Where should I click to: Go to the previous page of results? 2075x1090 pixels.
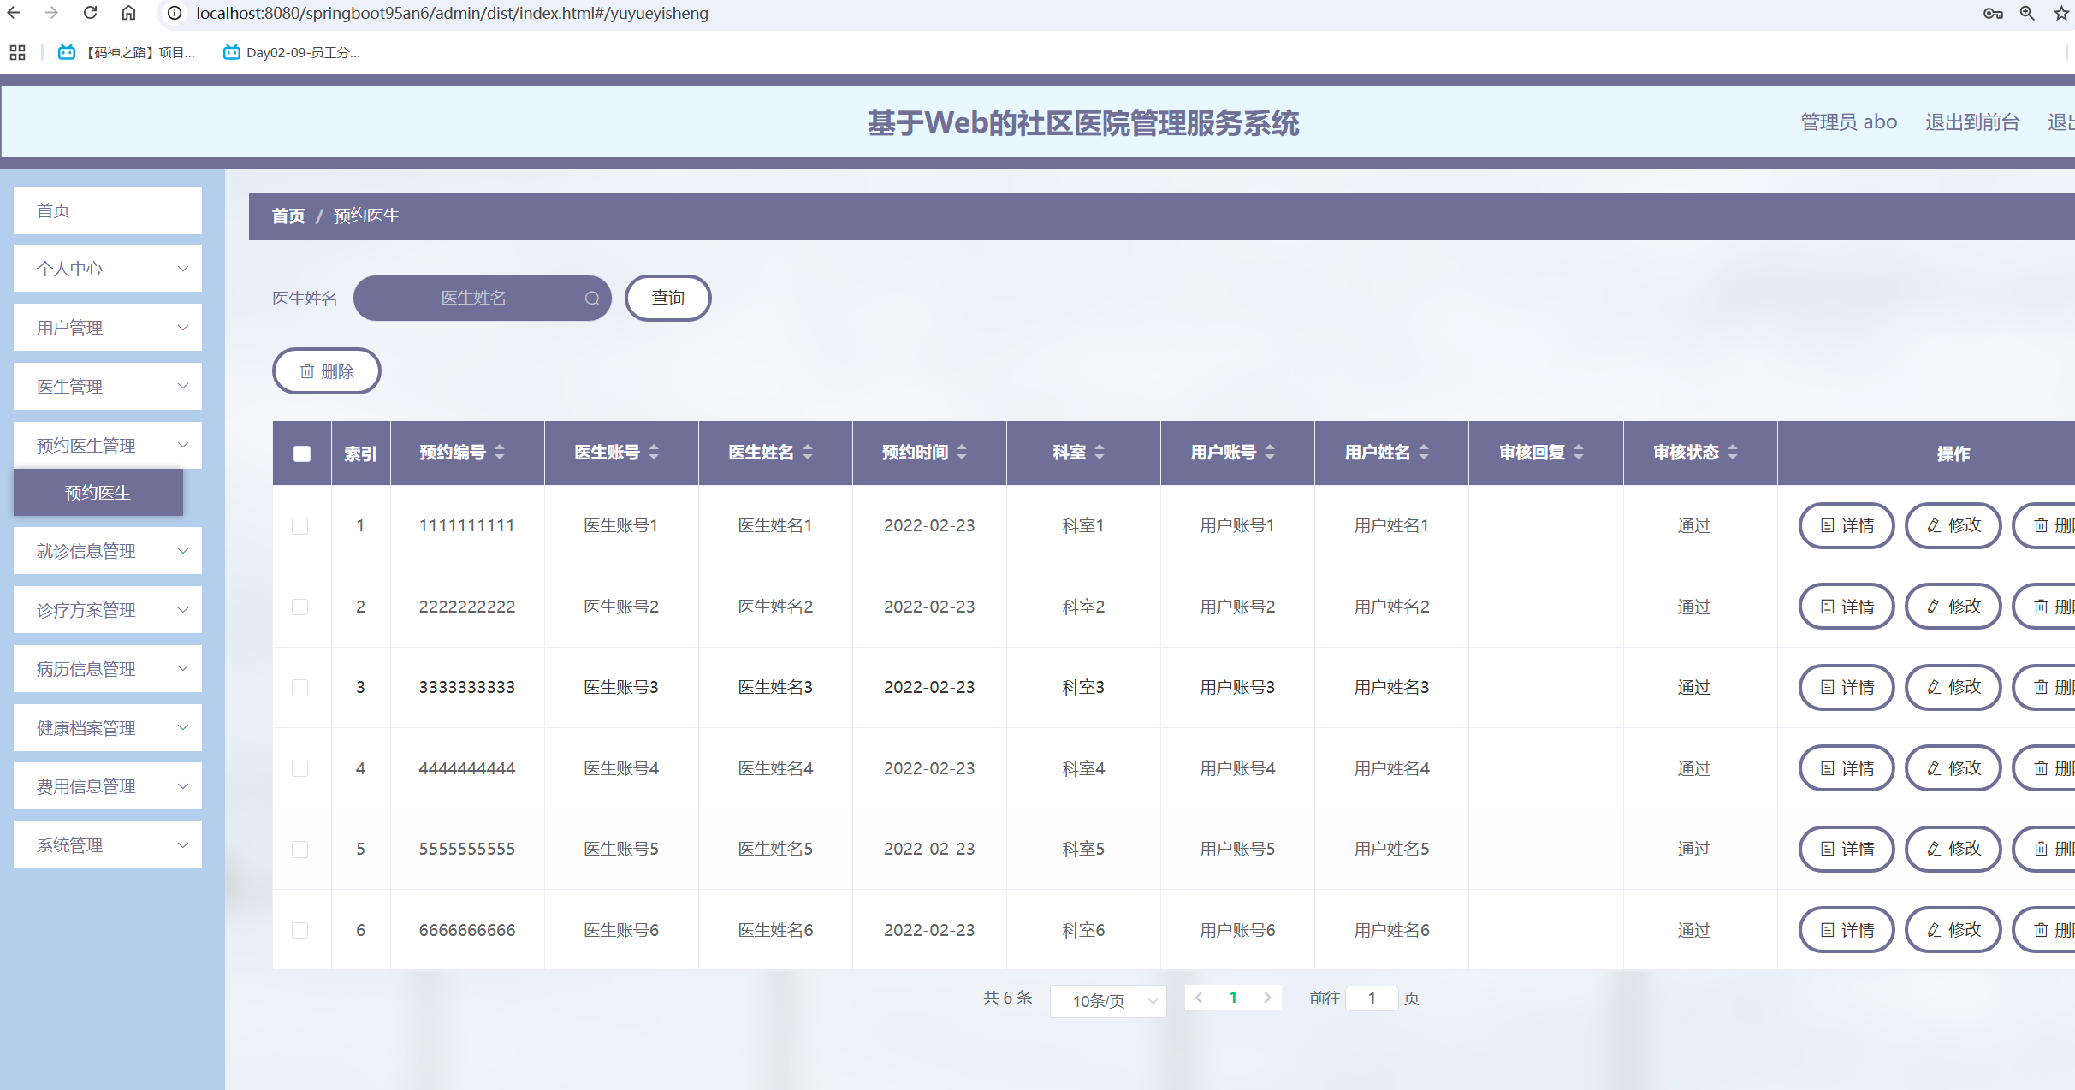pyautogui.click(x=1200, y=998)
